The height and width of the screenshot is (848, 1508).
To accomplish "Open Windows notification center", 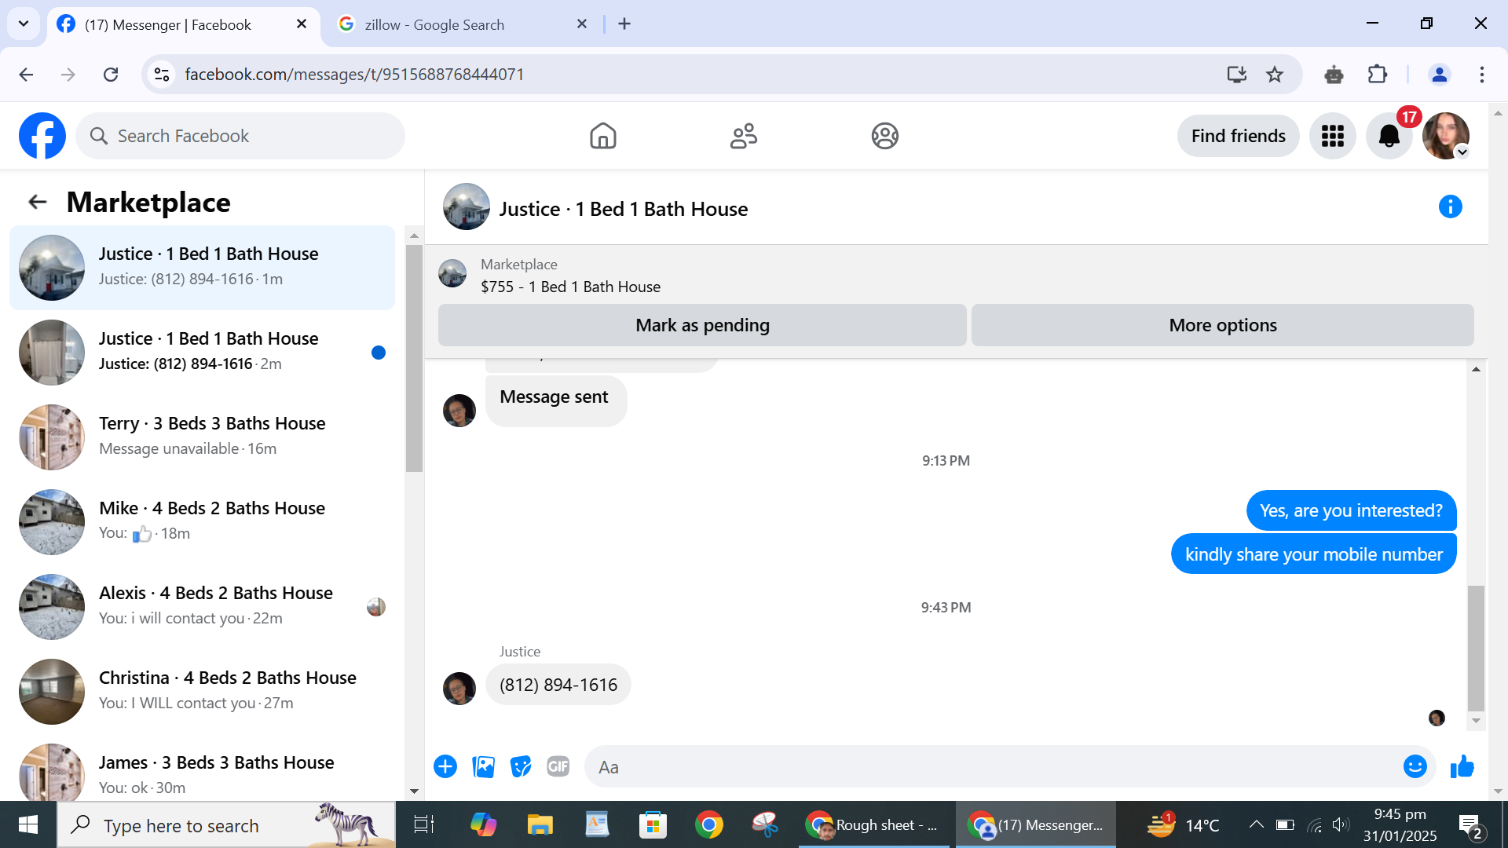I will (x=1470, y=825).
